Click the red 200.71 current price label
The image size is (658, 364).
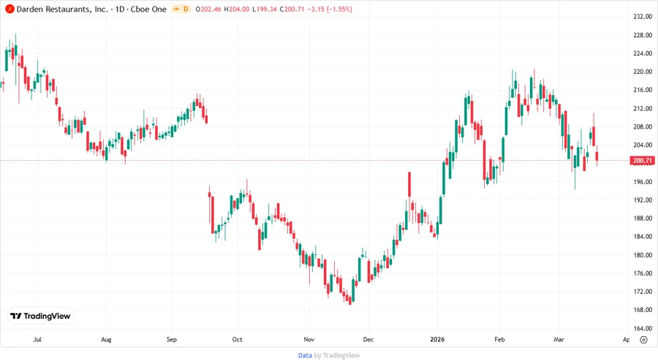click(x=643, y=161)
